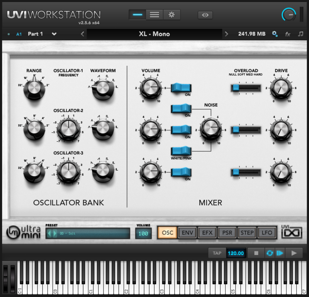
Task: Select previous Ultra Mini preset arrow
Action: (49, 233)
